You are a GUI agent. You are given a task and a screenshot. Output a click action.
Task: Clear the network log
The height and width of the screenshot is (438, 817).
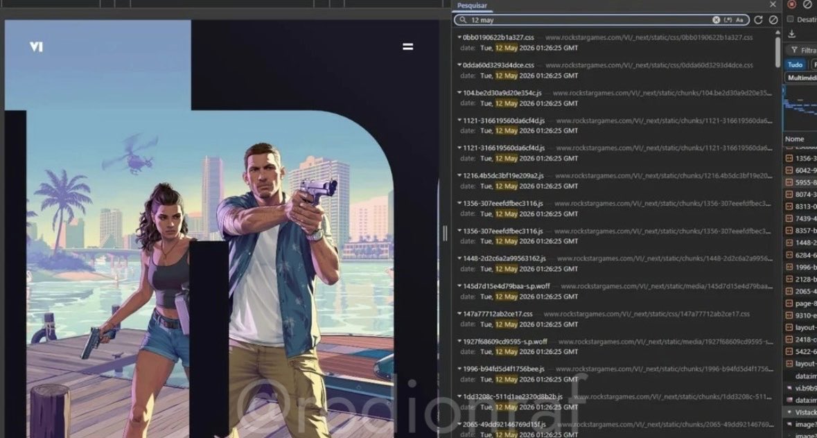(x=807, y=4)
